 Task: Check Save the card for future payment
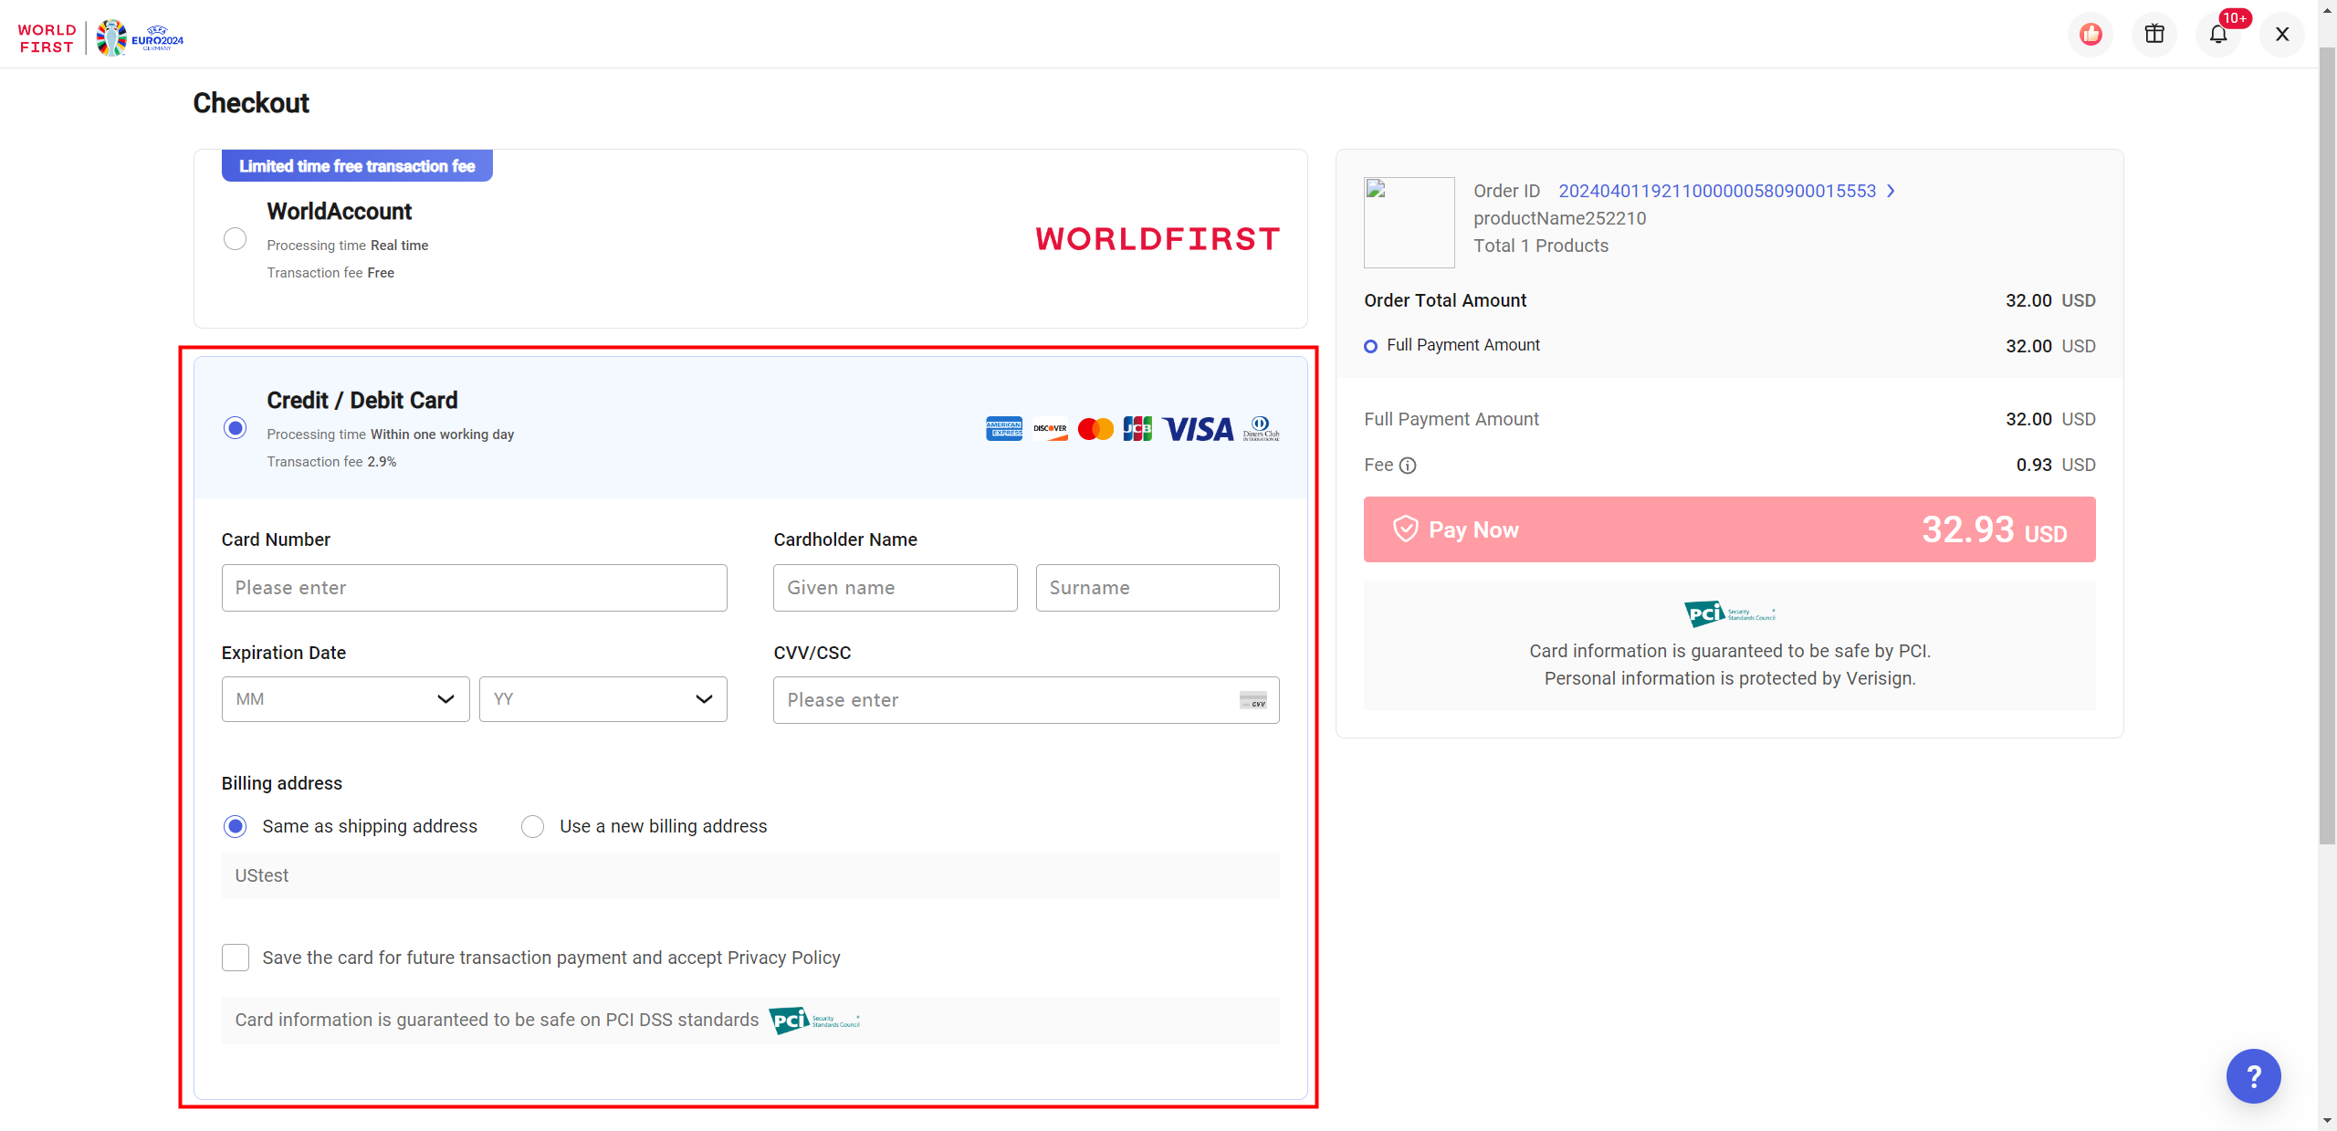tap(236, 958)
